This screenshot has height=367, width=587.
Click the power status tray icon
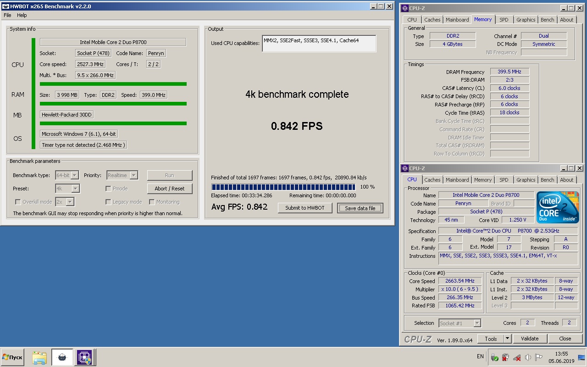(x=505, y=357)
